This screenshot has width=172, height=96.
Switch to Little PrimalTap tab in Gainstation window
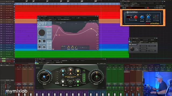(48, 61)
